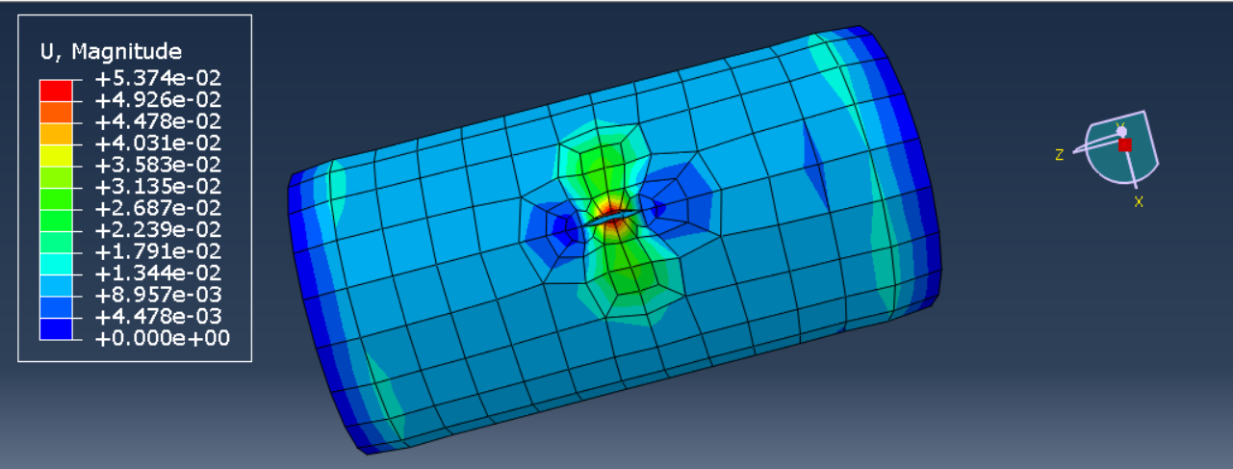Click the yellow +3.583e-02 legend swatch

coord(56,154)
